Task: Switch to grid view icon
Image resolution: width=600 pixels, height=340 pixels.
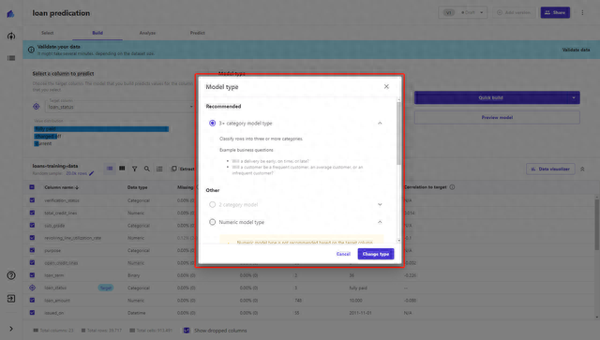Action: (122, 169)
